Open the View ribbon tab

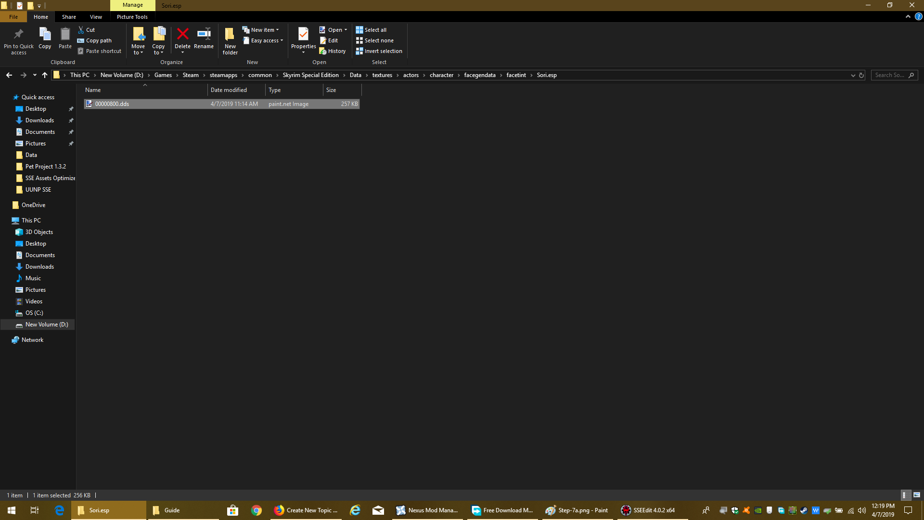pos(96,17)
